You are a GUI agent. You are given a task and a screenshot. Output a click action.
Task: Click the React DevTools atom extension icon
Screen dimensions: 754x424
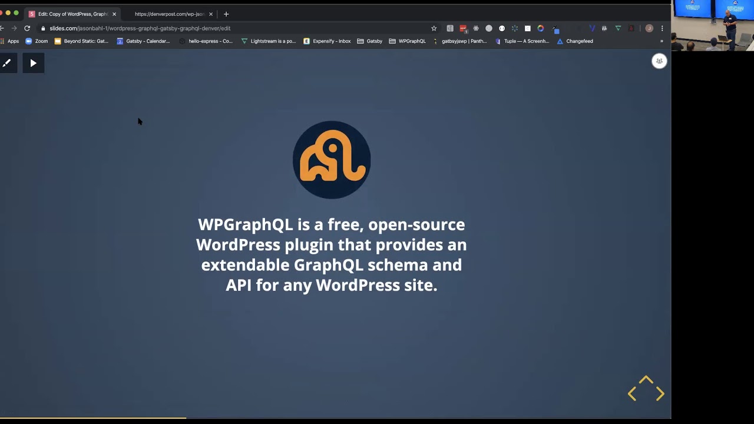coord(476,28)
